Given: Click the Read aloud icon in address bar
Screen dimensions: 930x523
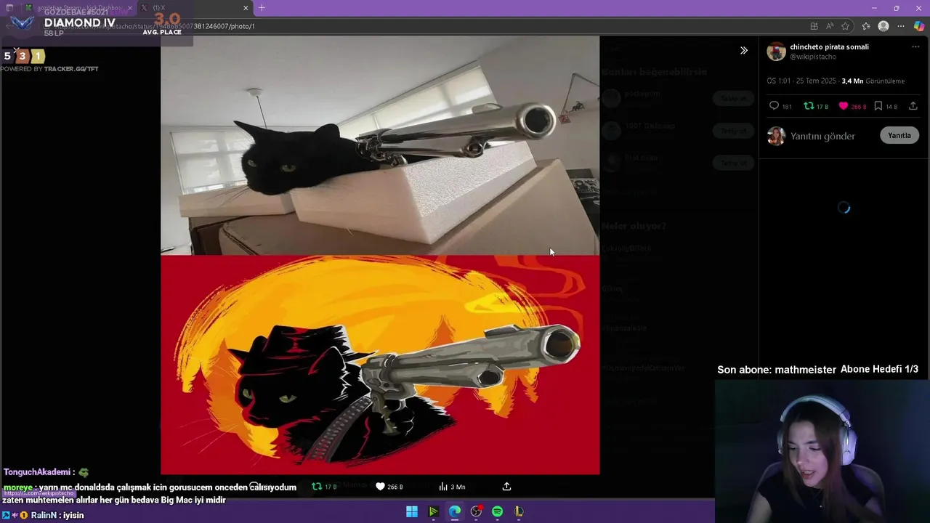Looking at the screenshot, I should tap(830, 26).
